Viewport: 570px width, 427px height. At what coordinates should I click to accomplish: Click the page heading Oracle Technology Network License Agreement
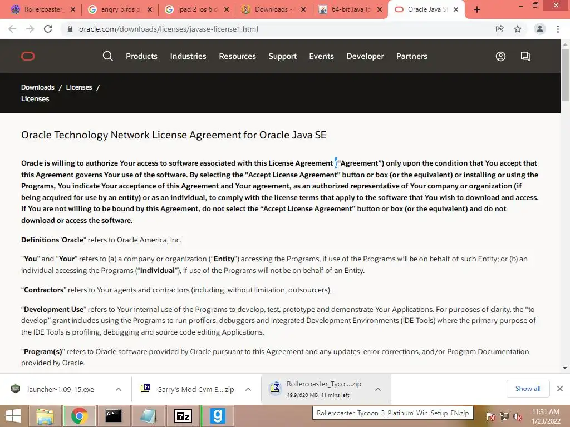pos(174,135)
